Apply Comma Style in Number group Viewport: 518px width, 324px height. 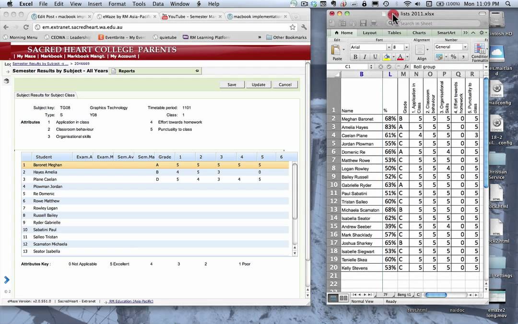[x=463, y=57]
